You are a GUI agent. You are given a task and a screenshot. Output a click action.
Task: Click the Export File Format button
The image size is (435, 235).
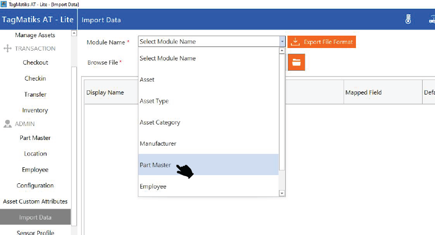(x=321, y=42)
